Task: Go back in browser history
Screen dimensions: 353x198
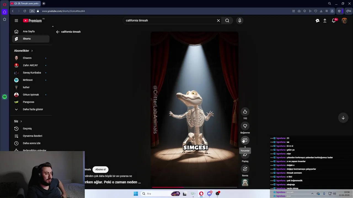Action: pos(13,11)
